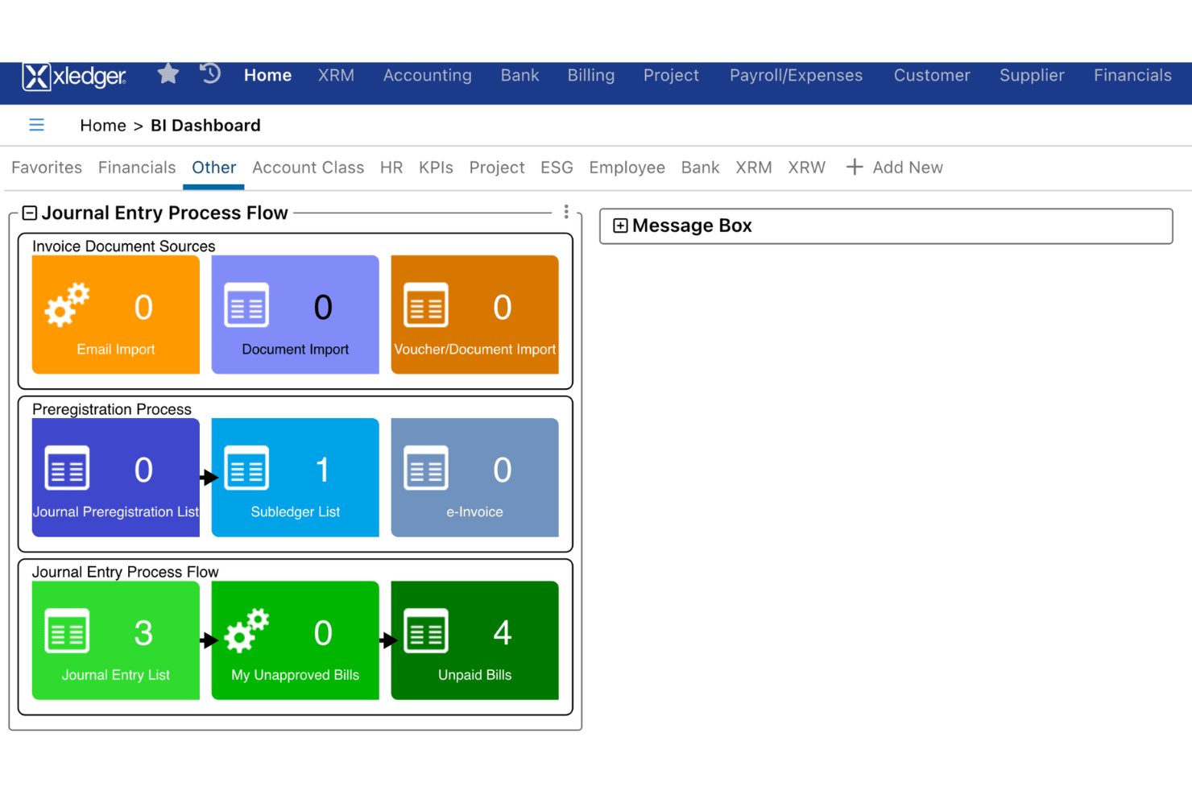The width and height of the screenshot is (1192, 795).
Task: Click the Email Import count 0
Action: click(143, 307)
